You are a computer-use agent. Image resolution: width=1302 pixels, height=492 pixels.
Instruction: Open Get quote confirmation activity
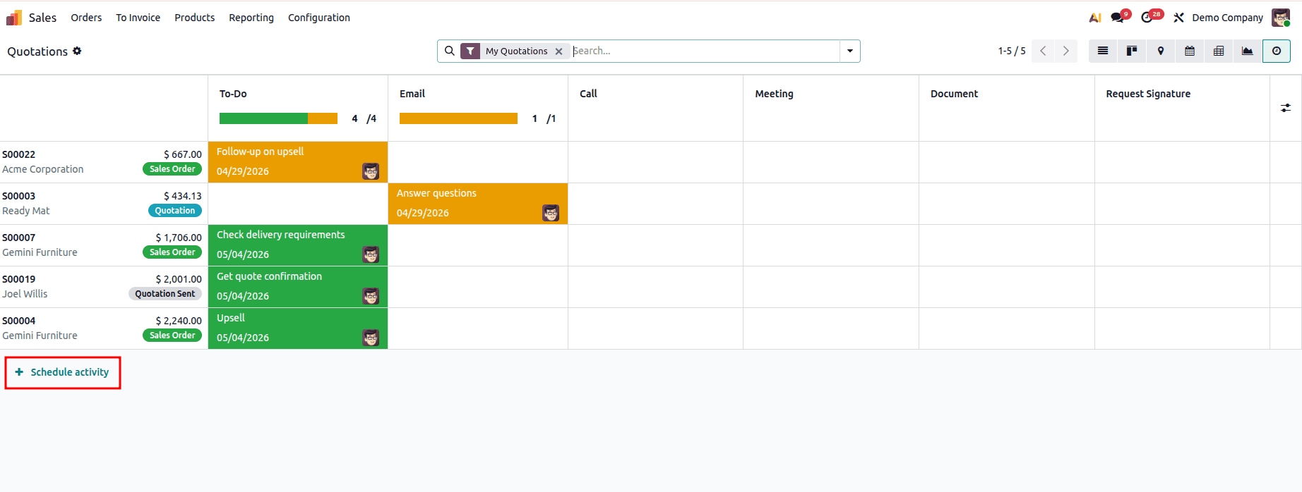pos(298,287)
